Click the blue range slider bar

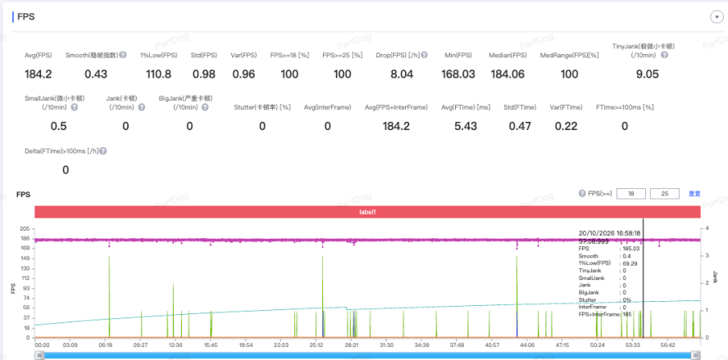pyautogui.click(x=367, y=355)
